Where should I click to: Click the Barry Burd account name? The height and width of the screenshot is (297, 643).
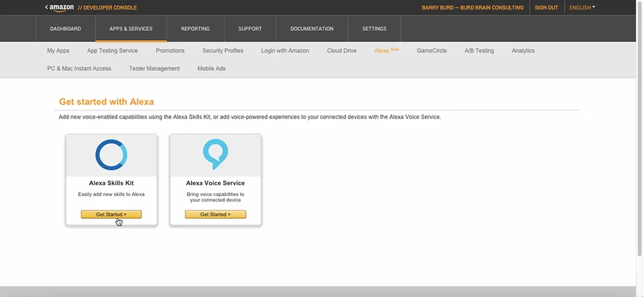472,7
